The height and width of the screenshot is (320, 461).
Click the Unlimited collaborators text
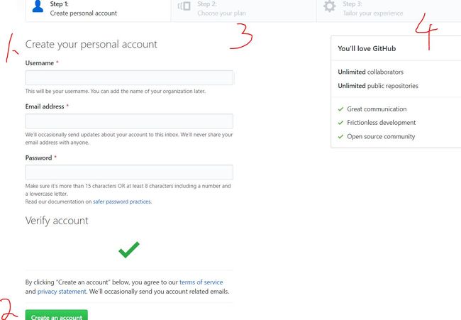tap(370, 72)
